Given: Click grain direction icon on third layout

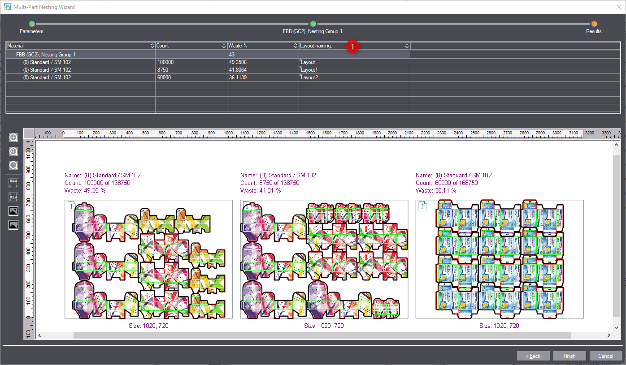Looking at the screenshot, I should [x=422, y=206].
